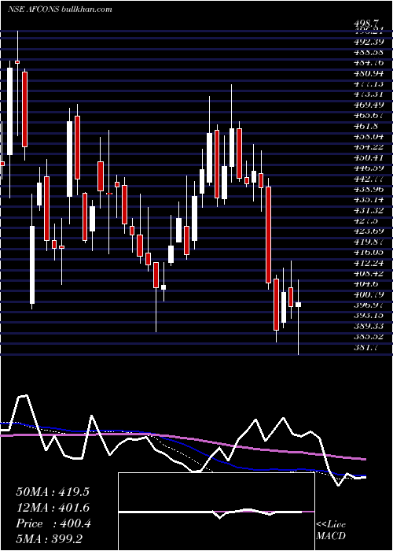Click the 50MA : 419.5 value
This screenshot has width=393, height=551.
click(x=53, y=492)
